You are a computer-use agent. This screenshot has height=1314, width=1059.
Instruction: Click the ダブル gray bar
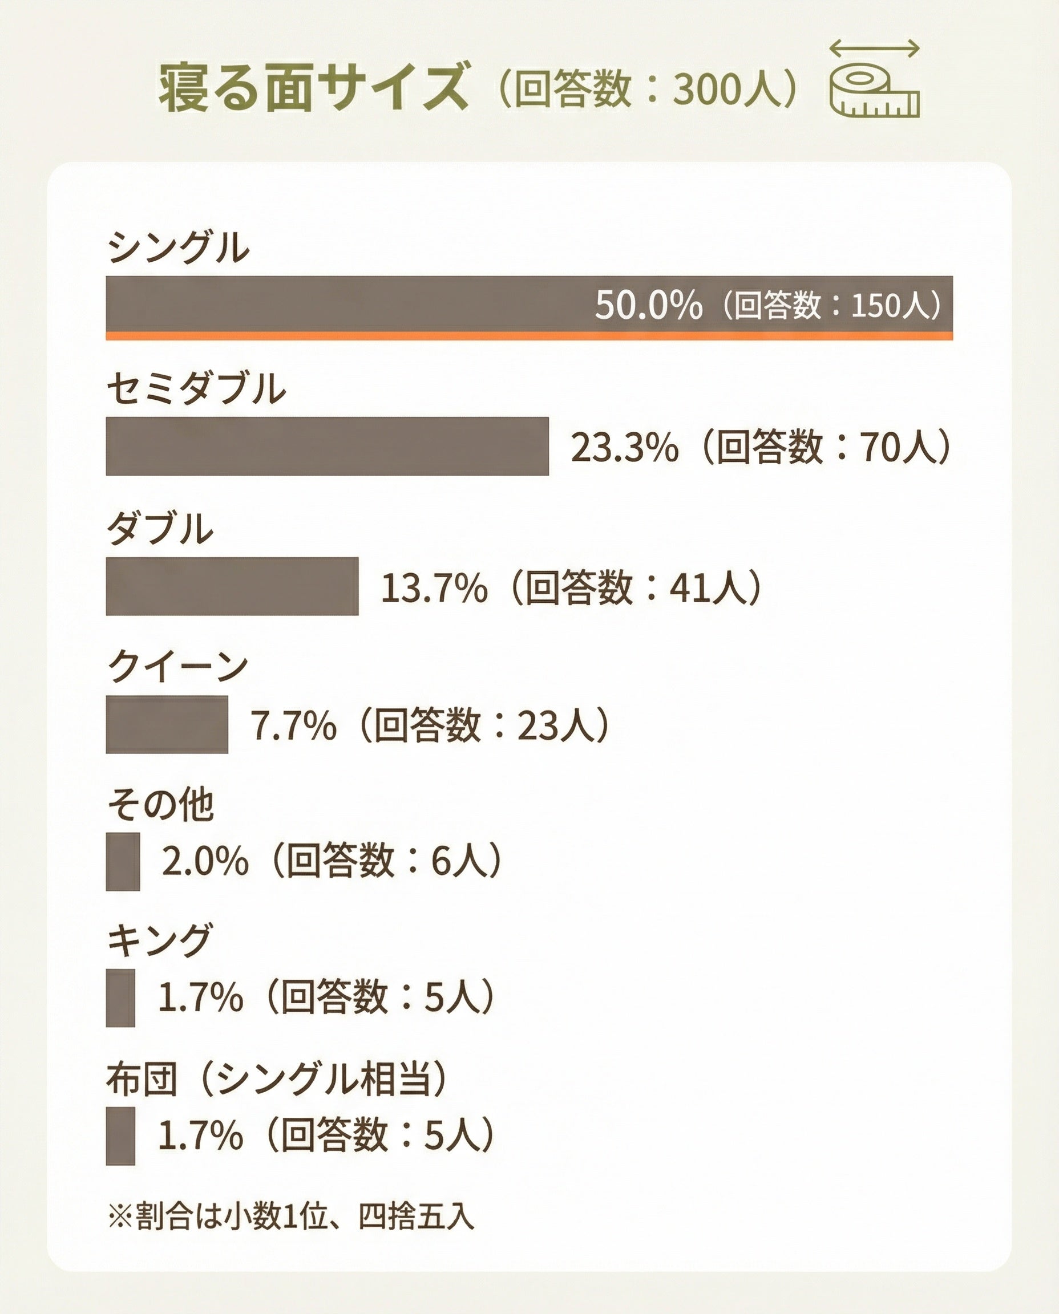coord(232,586)
